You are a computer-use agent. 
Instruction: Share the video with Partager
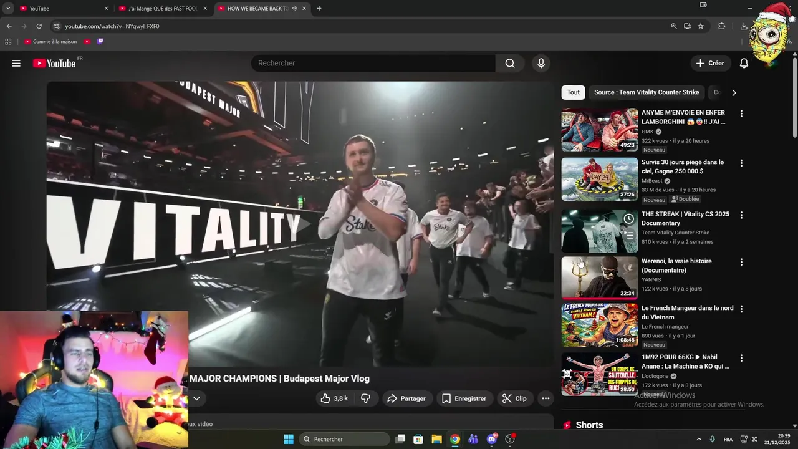tap(406, 398)
